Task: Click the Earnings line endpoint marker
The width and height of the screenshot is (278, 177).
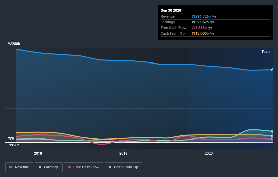Action: click(272, 131)
